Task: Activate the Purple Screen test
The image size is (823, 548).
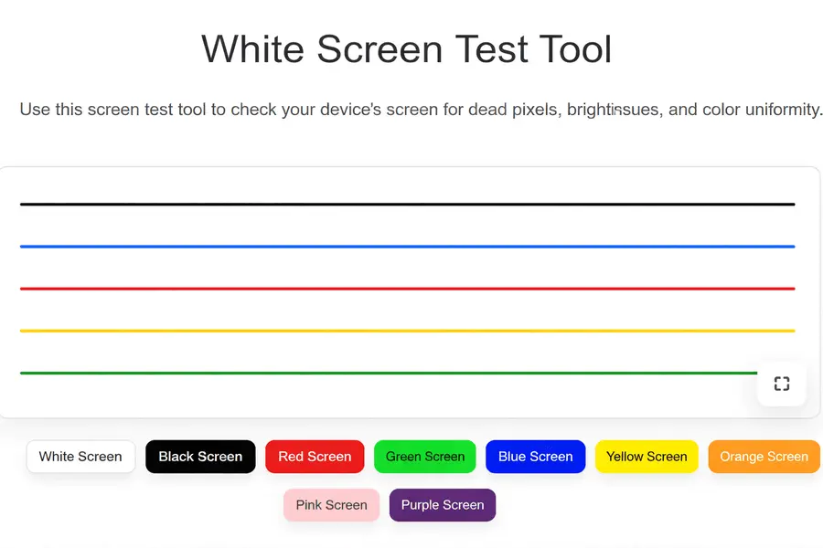Action: (x=443, y=505)
